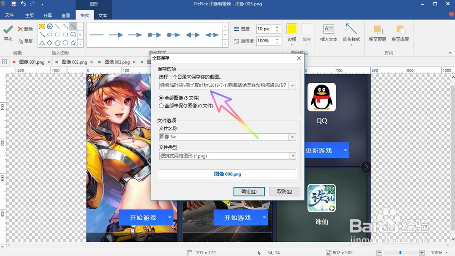Select the pentagon shape tool
455x256 pixels.
[x=57, y=43]
